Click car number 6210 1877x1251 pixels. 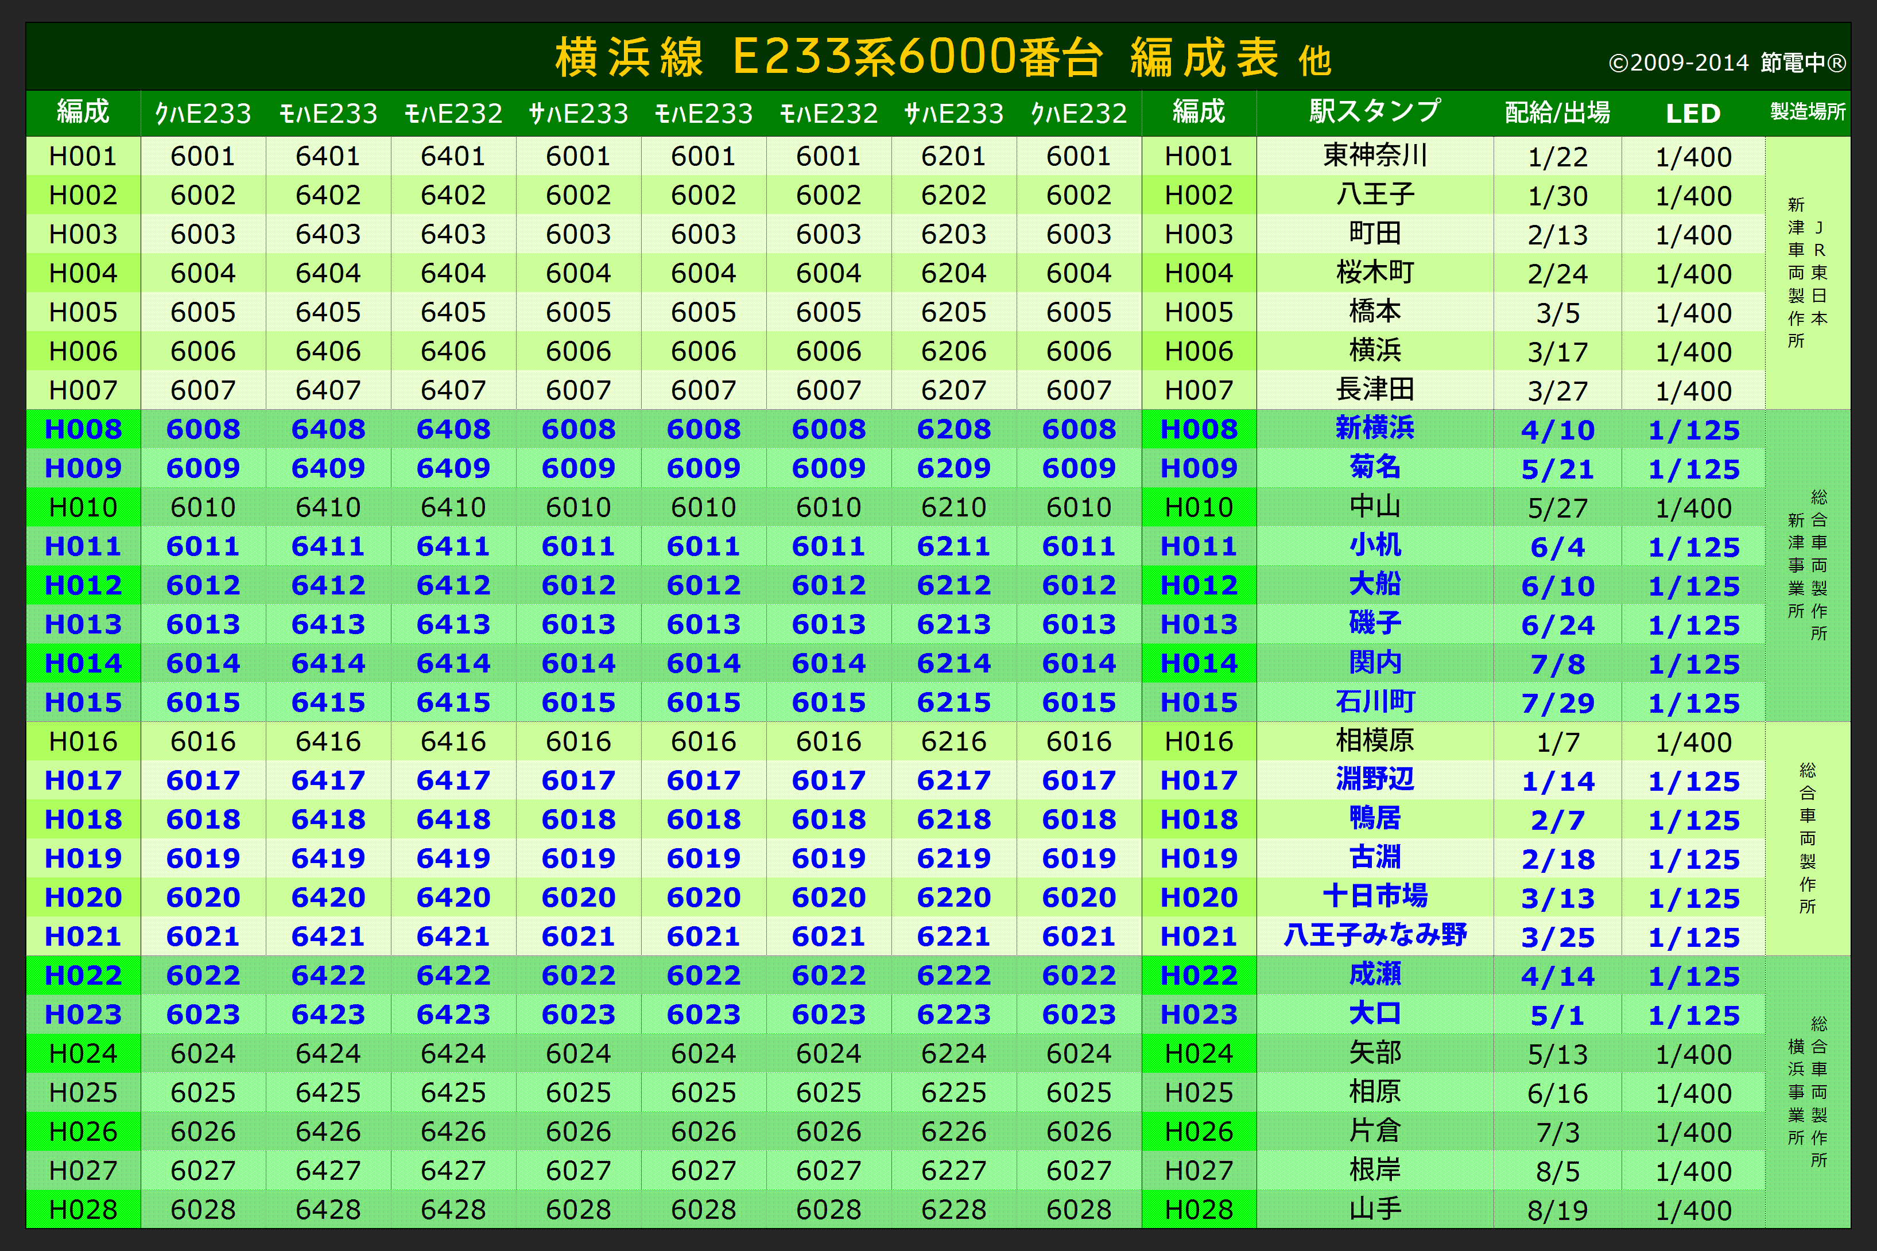[953, 507]
